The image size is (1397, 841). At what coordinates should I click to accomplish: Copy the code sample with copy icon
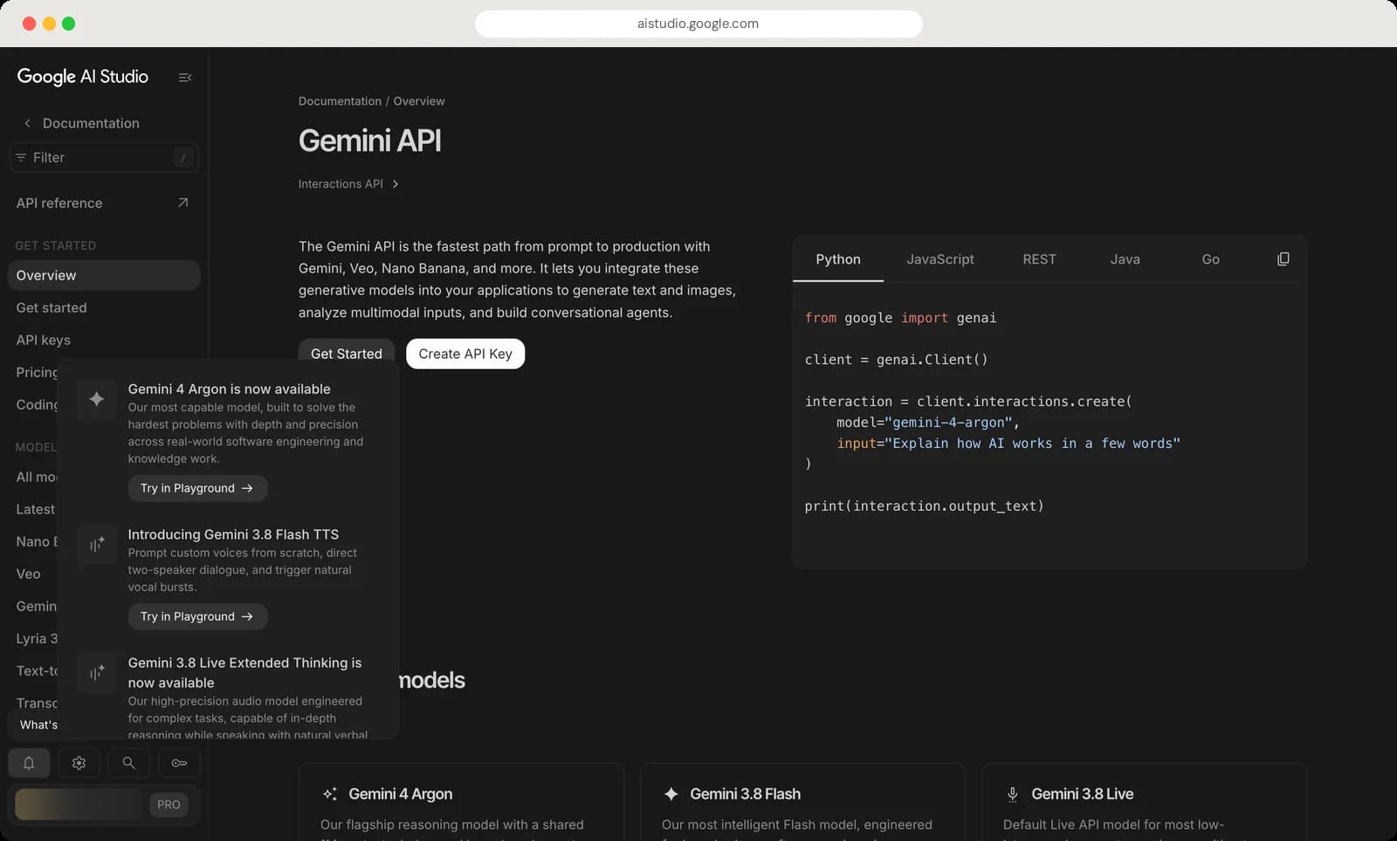click(1283, 259)
